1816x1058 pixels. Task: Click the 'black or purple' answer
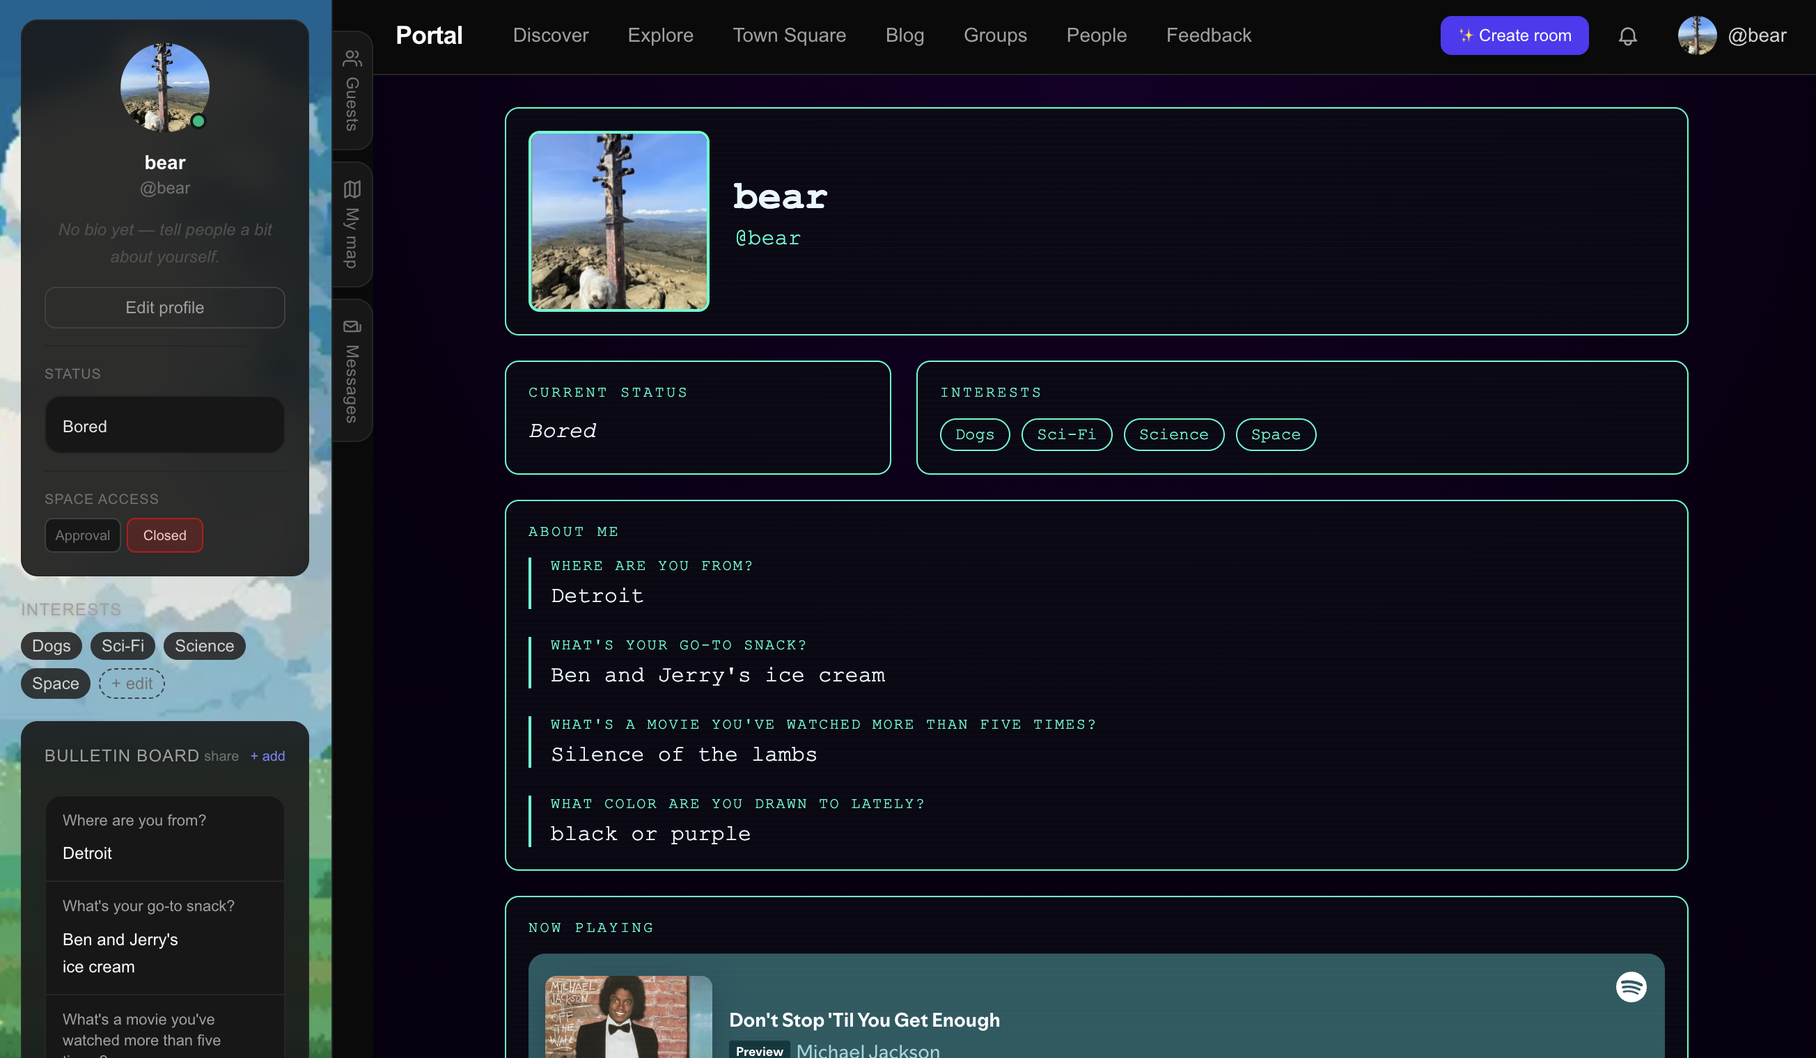pyautogui.click(x=650, y=834)
